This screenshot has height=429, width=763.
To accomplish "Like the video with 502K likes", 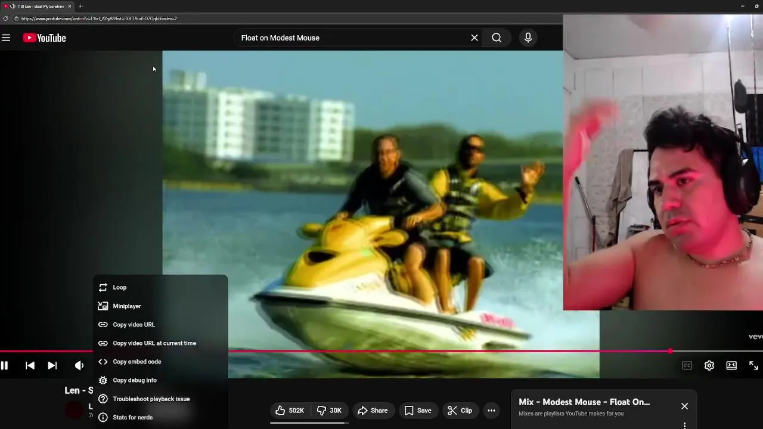I will click(290, 411).
